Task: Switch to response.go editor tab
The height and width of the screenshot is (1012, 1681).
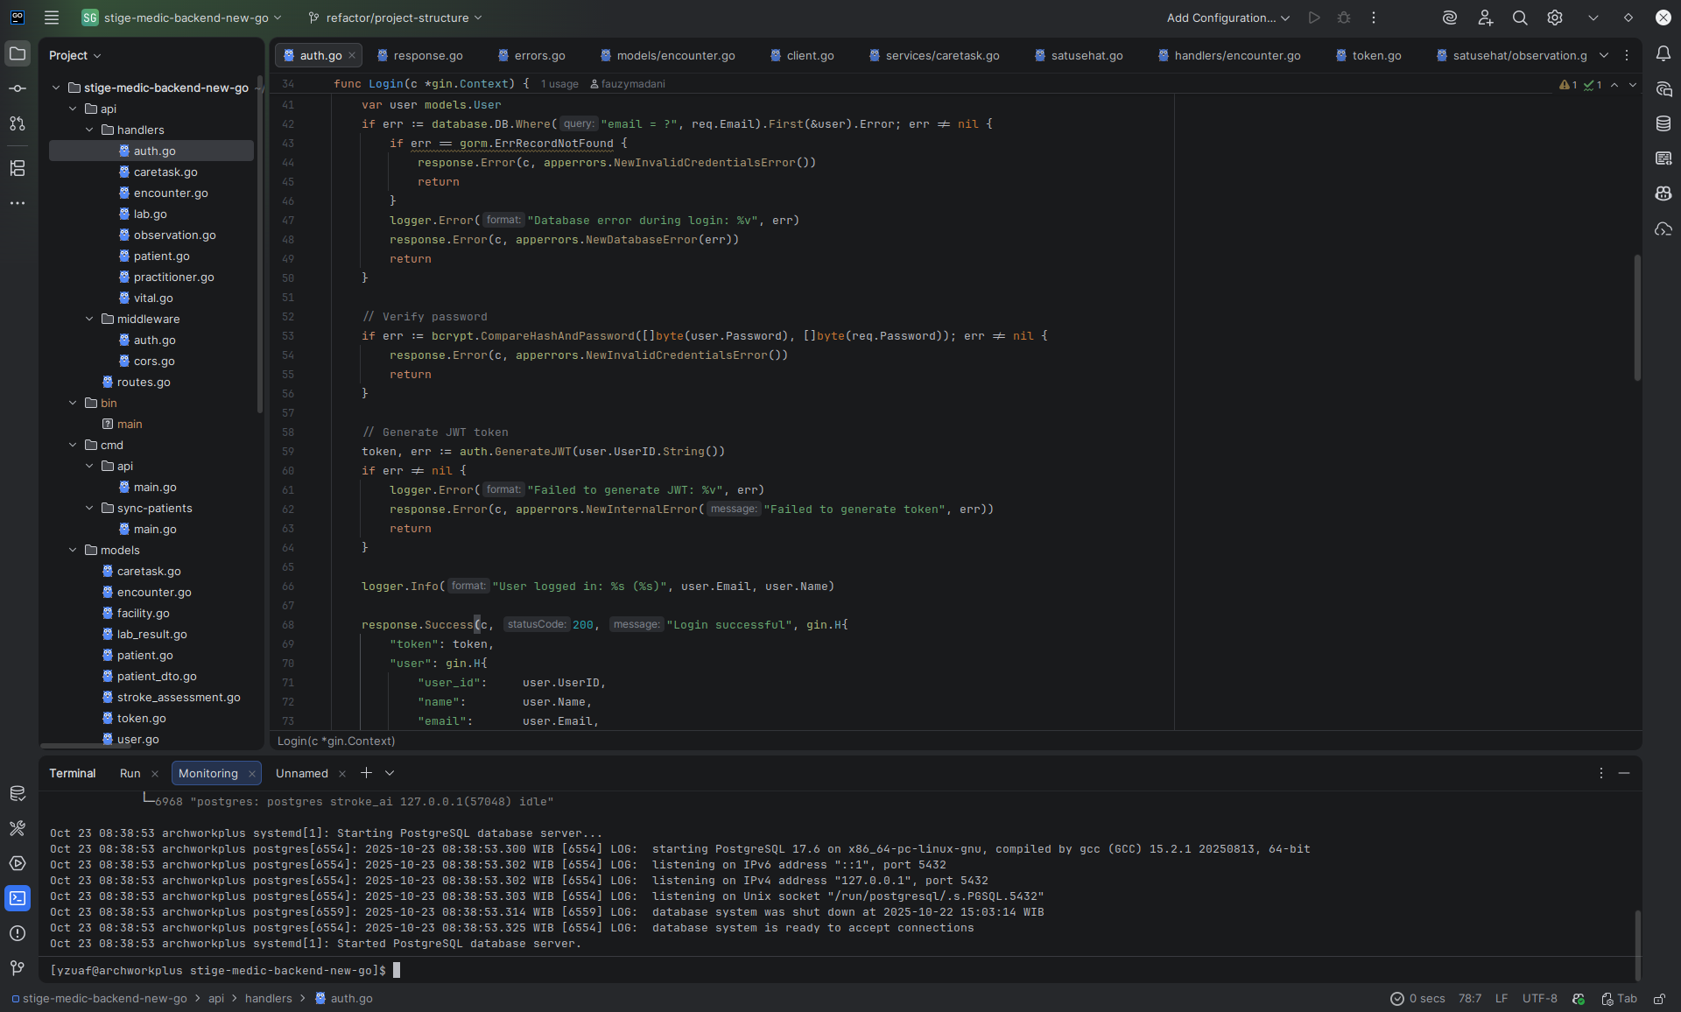Action: (420, 55)
